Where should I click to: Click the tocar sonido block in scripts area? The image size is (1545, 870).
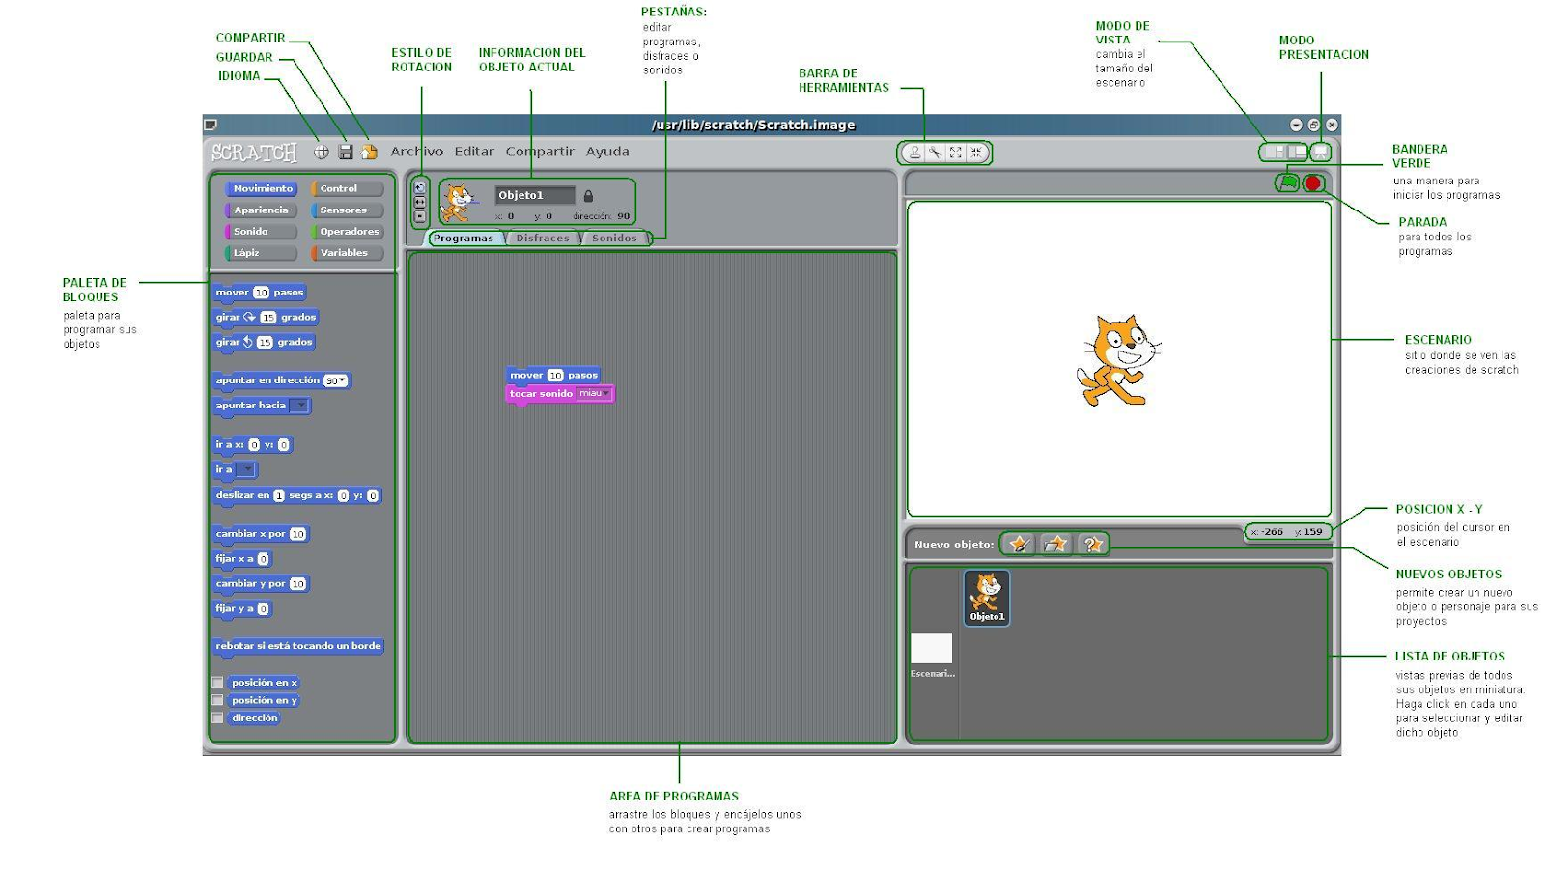click(560, 394)
